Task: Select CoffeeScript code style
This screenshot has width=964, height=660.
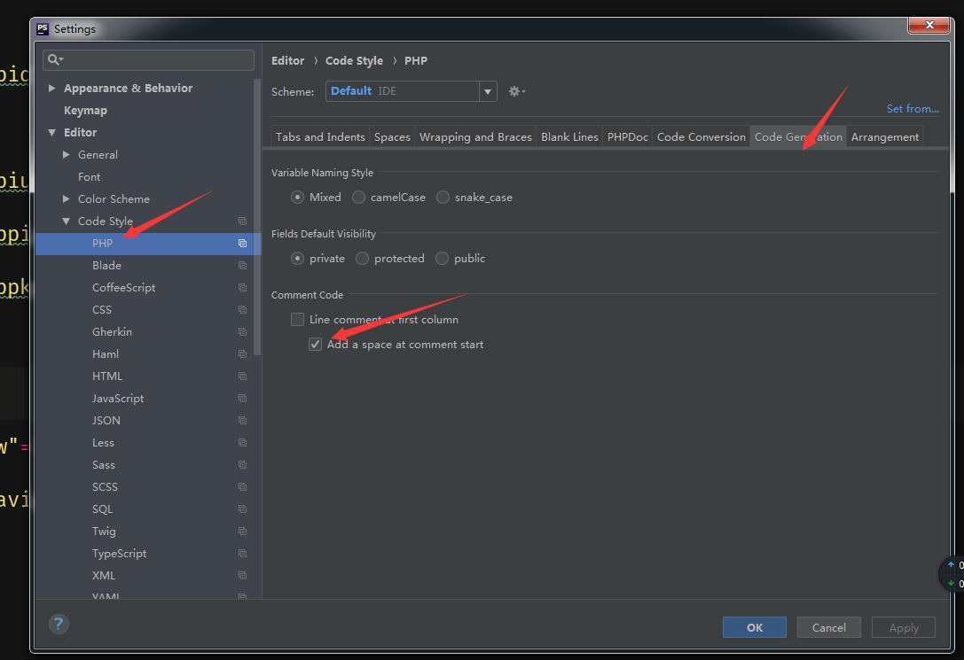Action: coord(123,287)
